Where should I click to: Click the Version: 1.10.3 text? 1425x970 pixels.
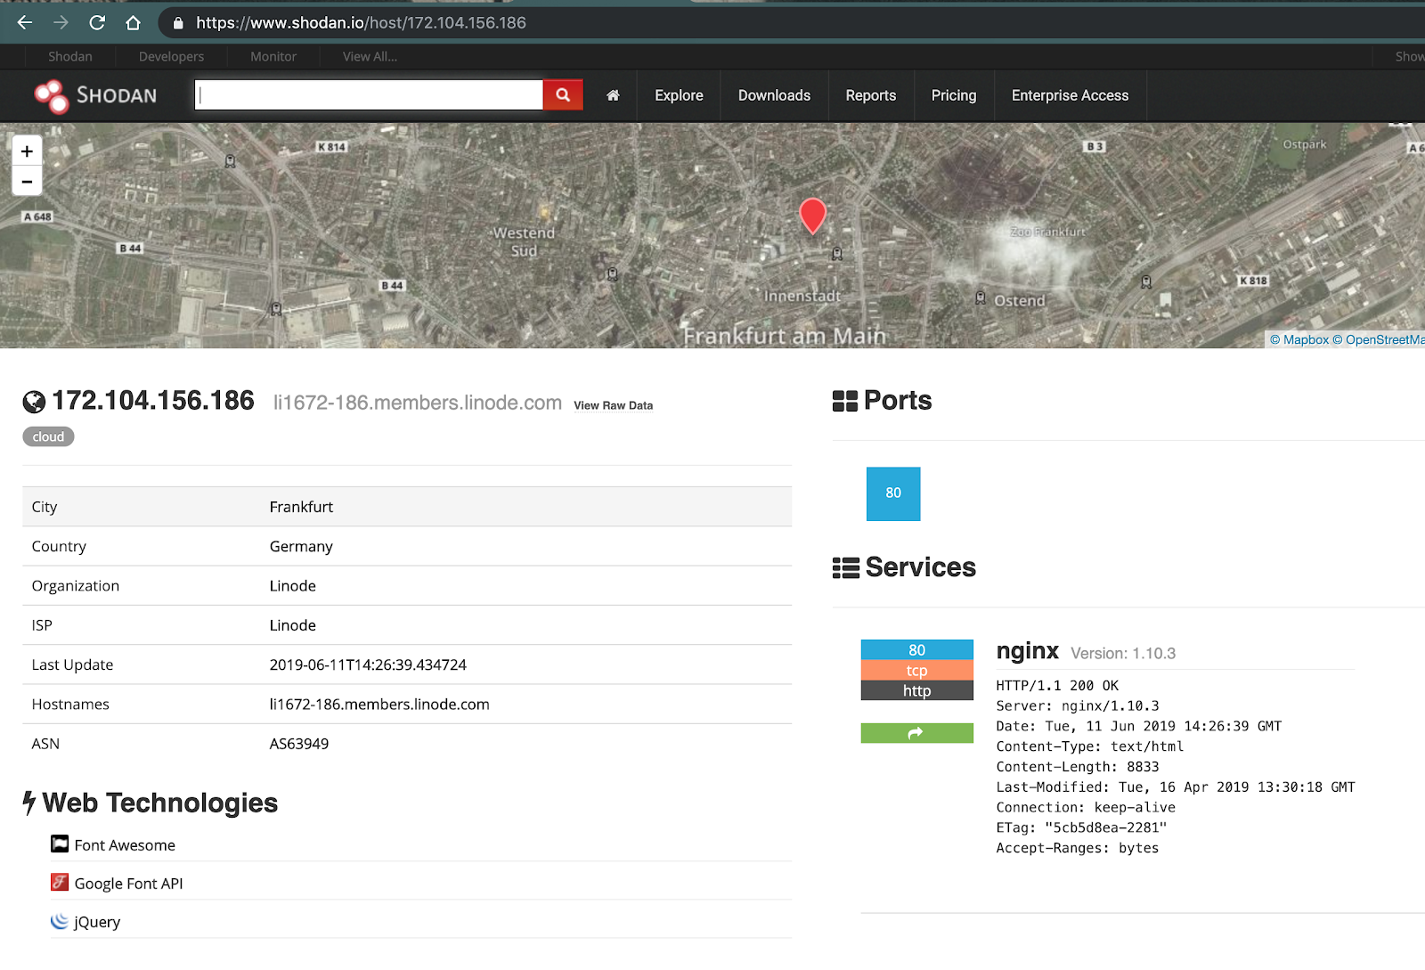click(x=1123, y=653)
